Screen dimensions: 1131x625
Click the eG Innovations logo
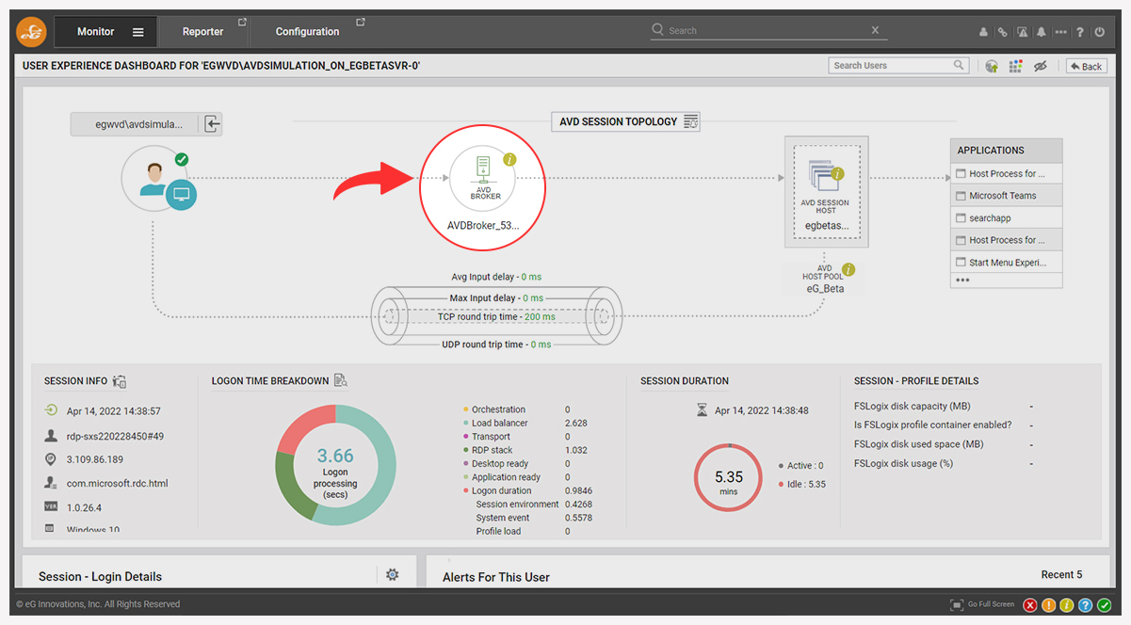click(31, 32)
